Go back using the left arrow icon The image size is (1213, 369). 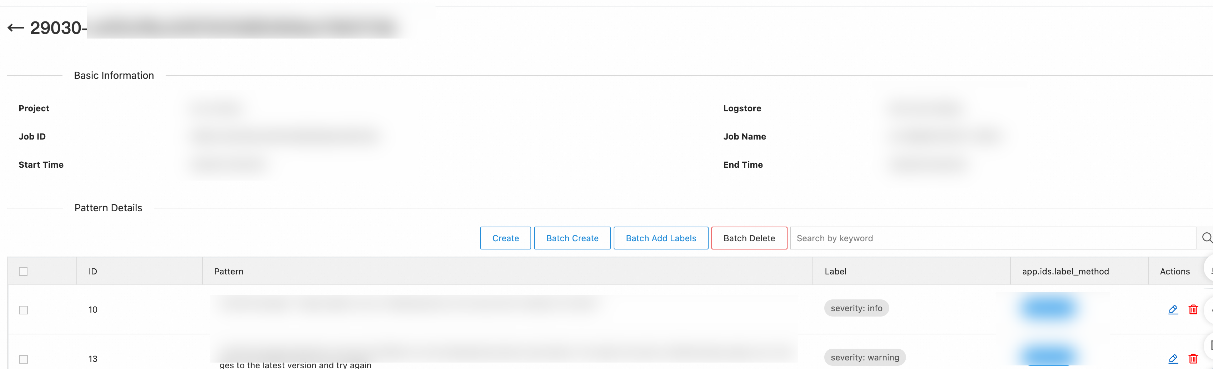click(x=16, y=28)
